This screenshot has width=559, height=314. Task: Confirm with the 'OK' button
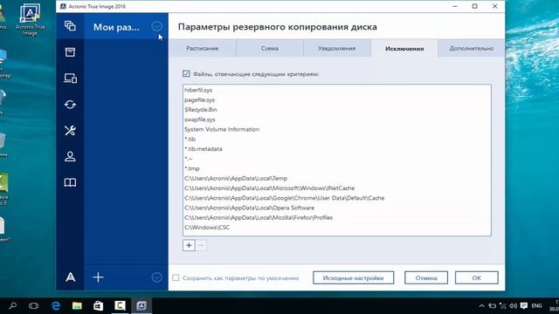[477, 277]
